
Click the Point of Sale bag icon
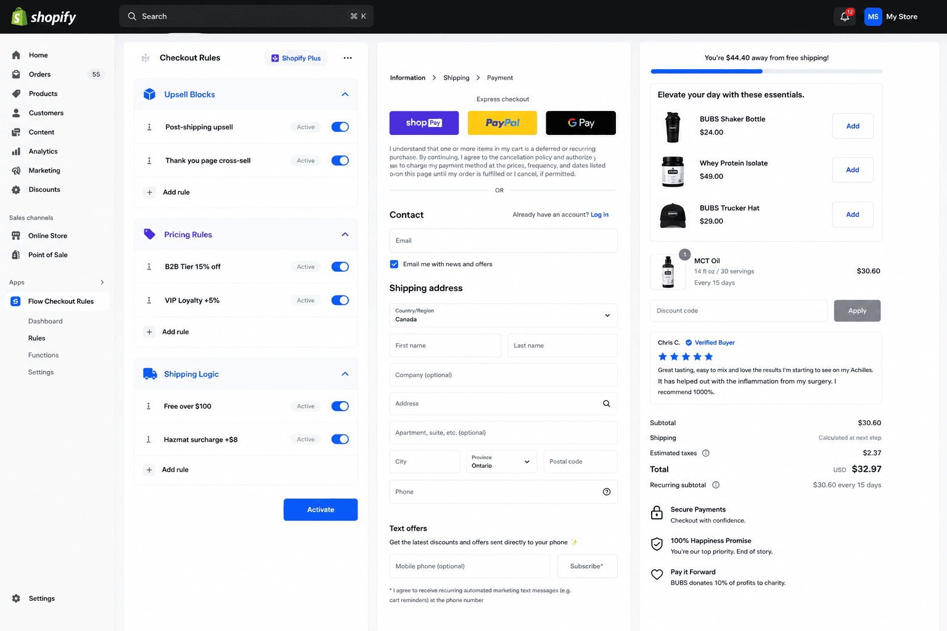click(16, 254)
